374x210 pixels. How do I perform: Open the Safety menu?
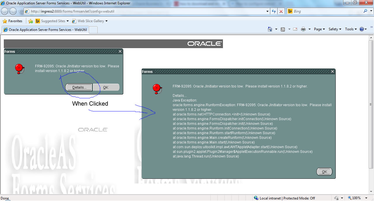click(x=335, y=29)
